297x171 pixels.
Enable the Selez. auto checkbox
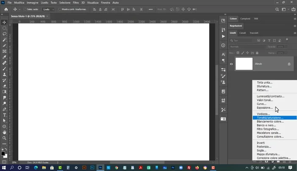pyautogui.click(x=25, y=9)
